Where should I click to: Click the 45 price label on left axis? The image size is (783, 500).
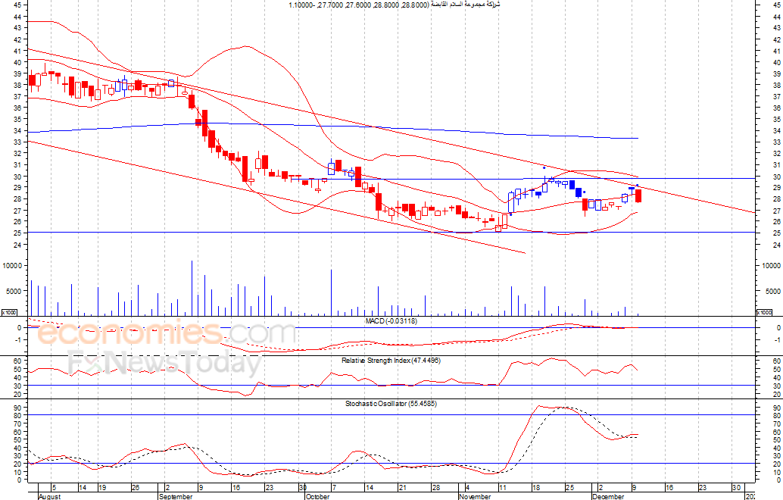point(17,5)
